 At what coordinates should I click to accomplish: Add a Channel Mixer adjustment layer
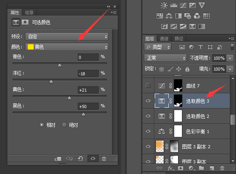197,16
